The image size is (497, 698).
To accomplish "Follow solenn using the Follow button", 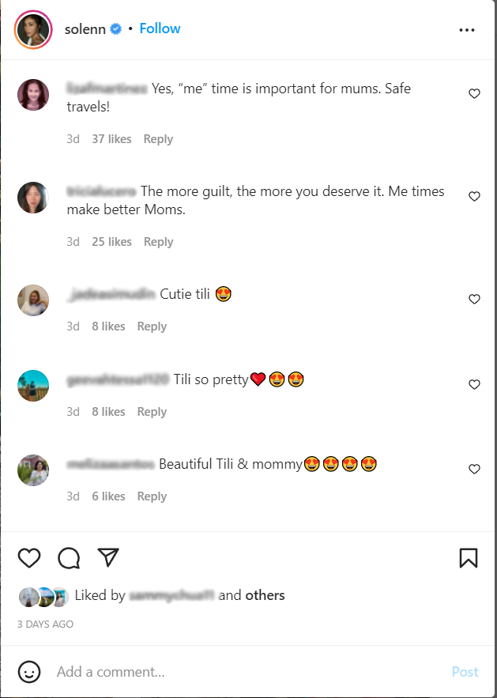I will coord(160,28).
